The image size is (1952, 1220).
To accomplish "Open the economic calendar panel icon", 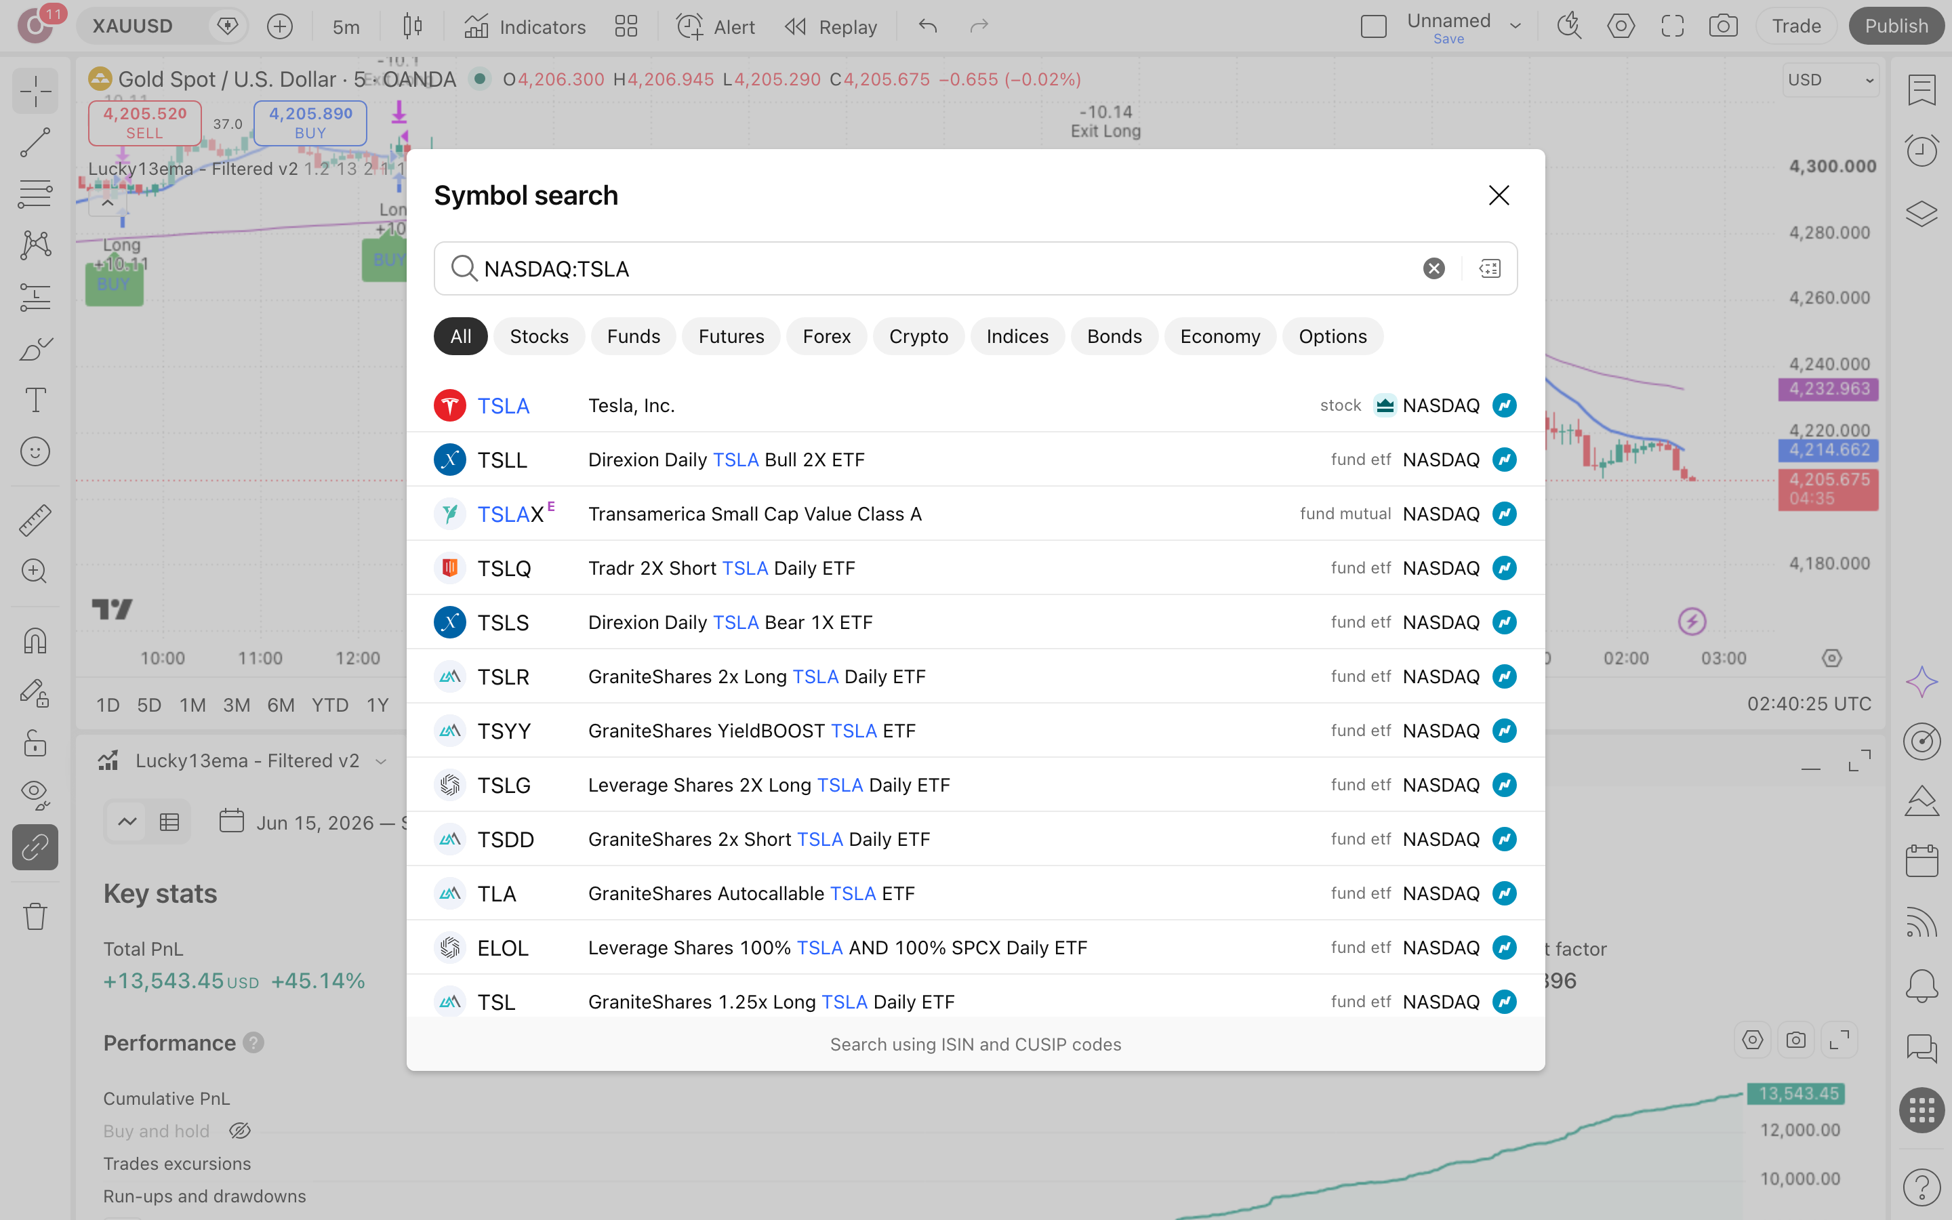I will coord(1921,860).
